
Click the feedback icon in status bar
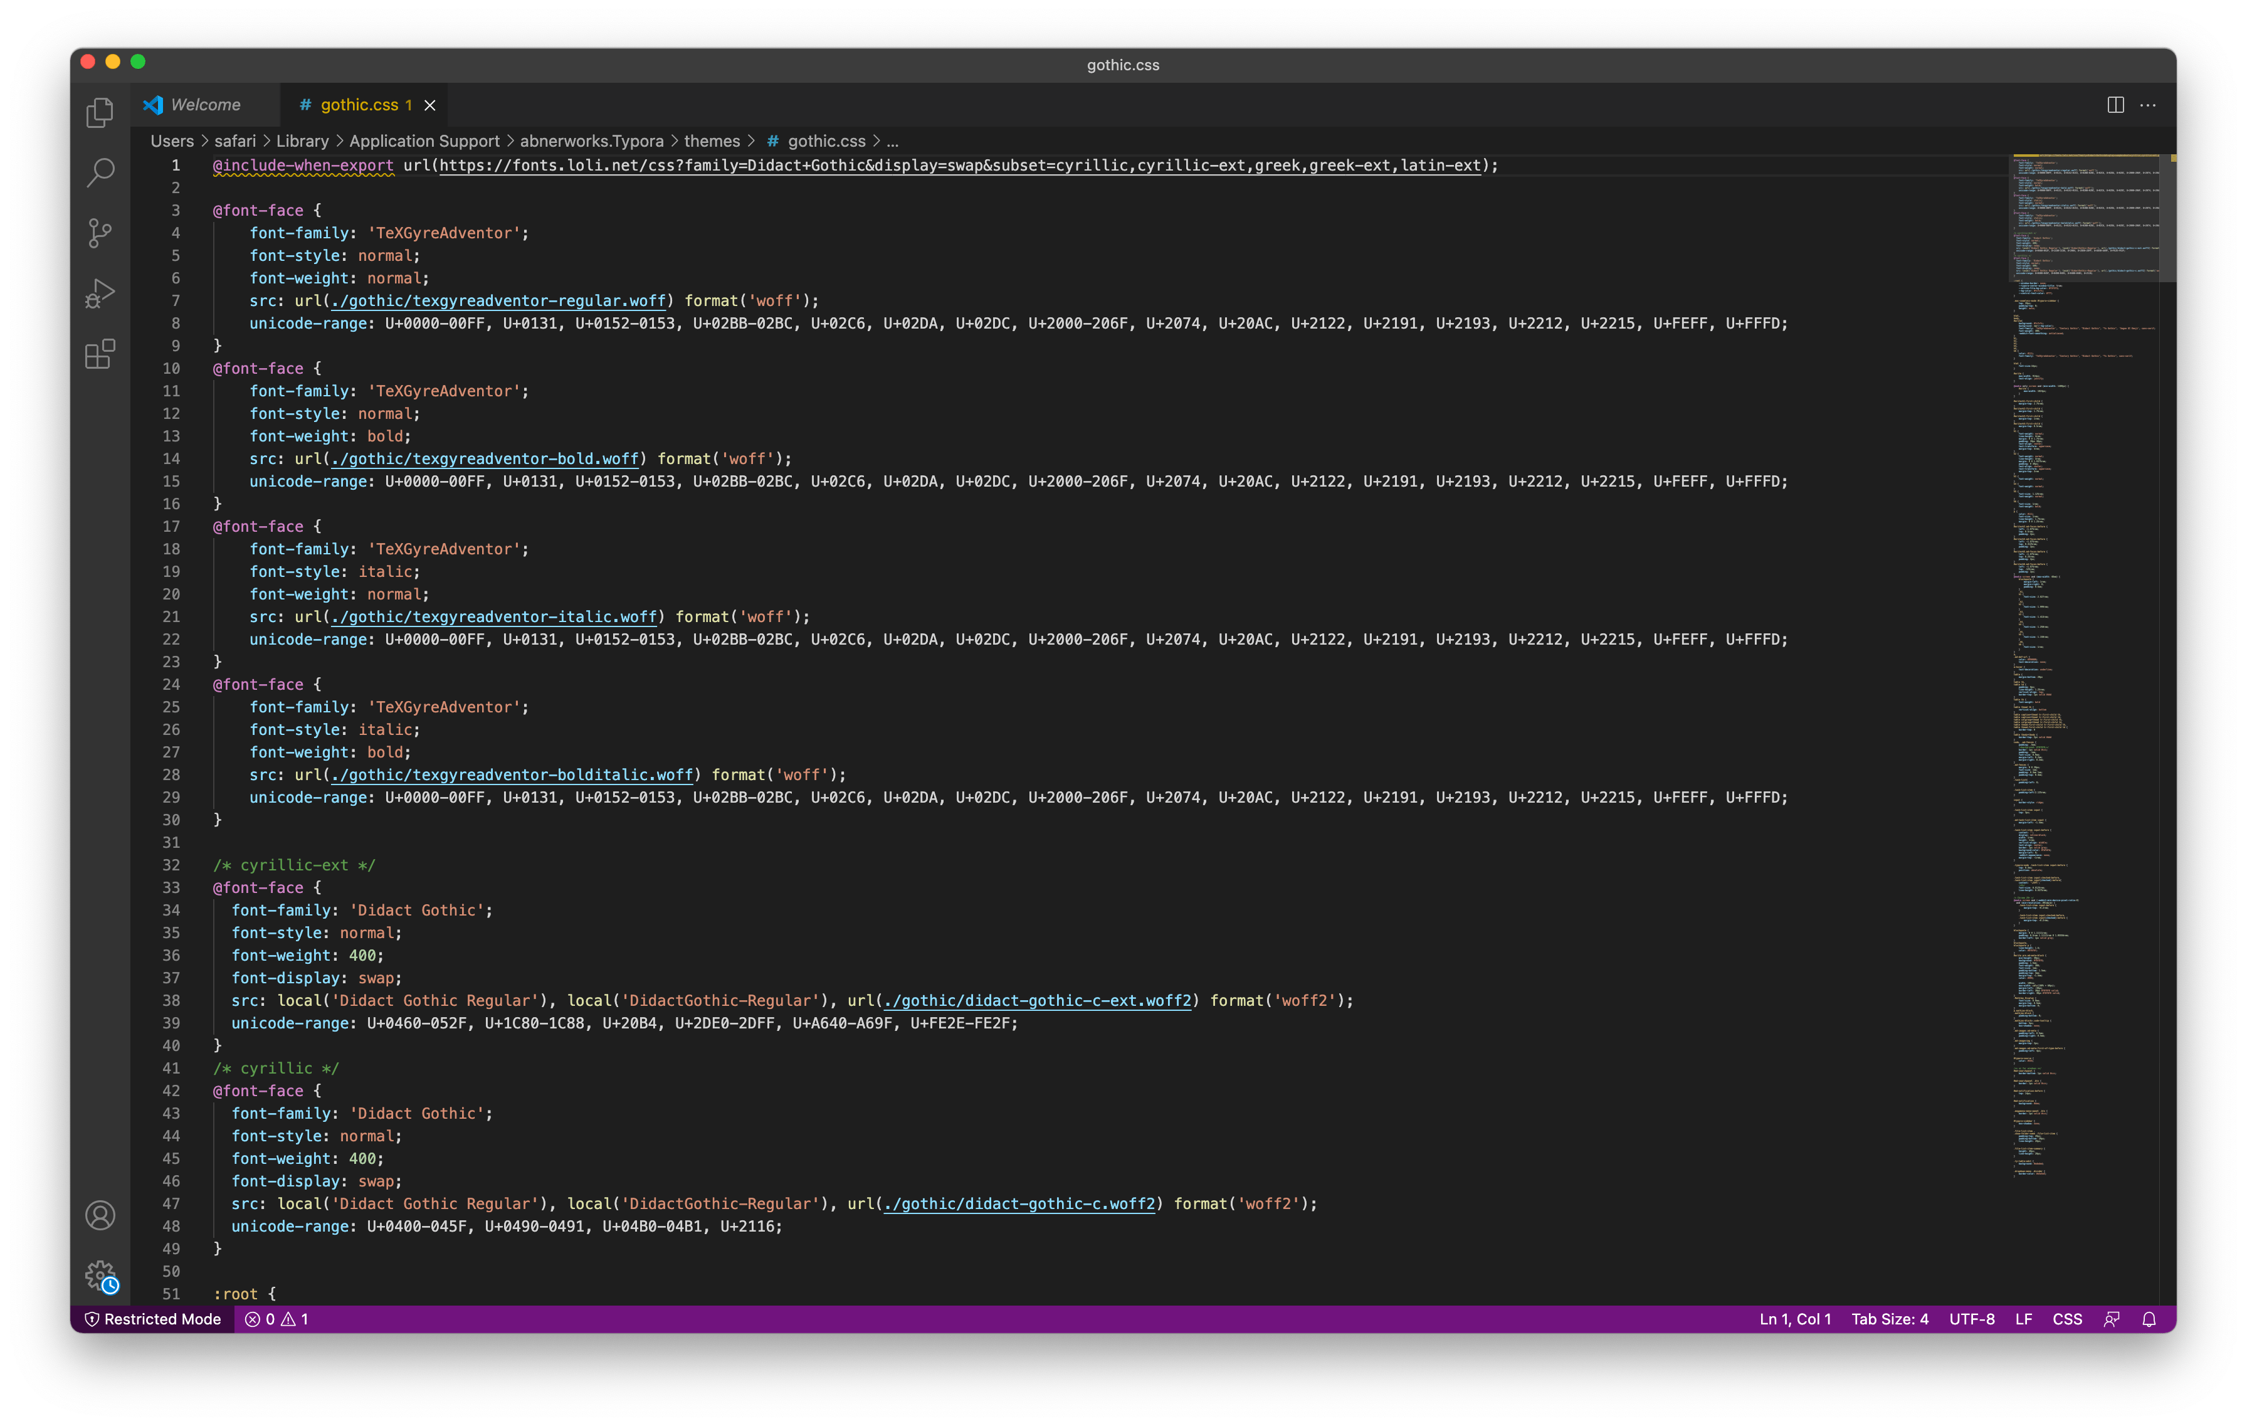pos(2112,1319)
